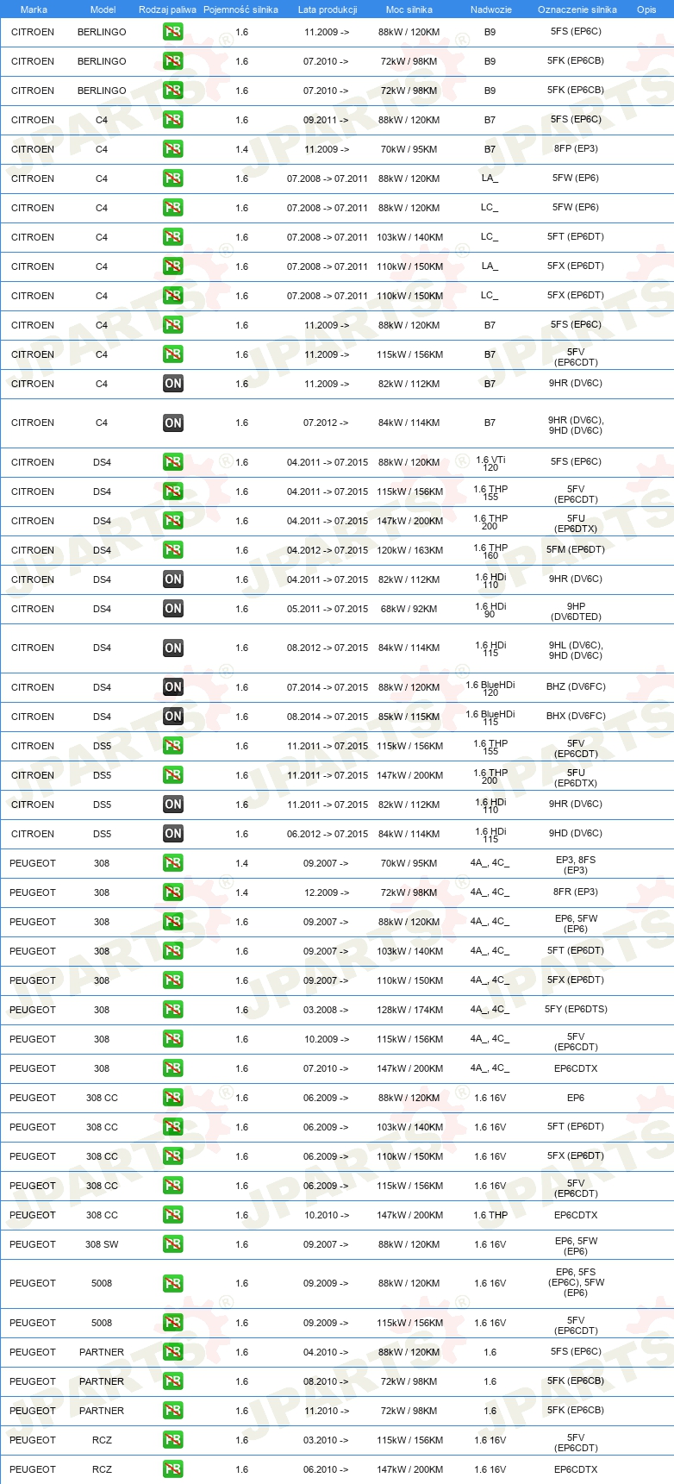Image resolution: width=674 pixels, height=1484 pixels.
Task: Click the Pojemność silnika column header
Action: point(240,9)
